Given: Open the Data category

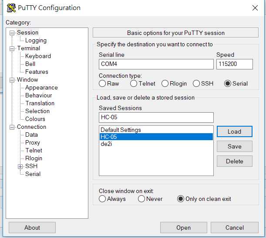Looking at the screenshot, I should coord(31,135).
